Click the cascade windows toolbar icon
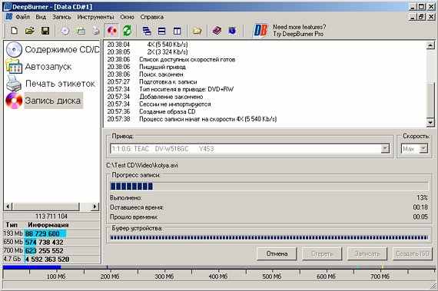Screen dimensions: 438x291 tap(147, 31)
